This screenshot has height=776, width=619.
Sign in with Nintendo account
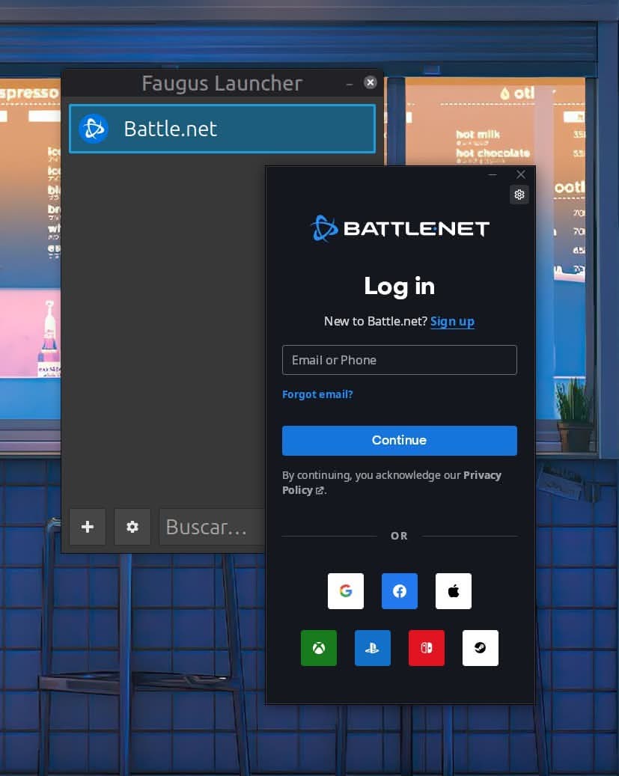[426, 647]
